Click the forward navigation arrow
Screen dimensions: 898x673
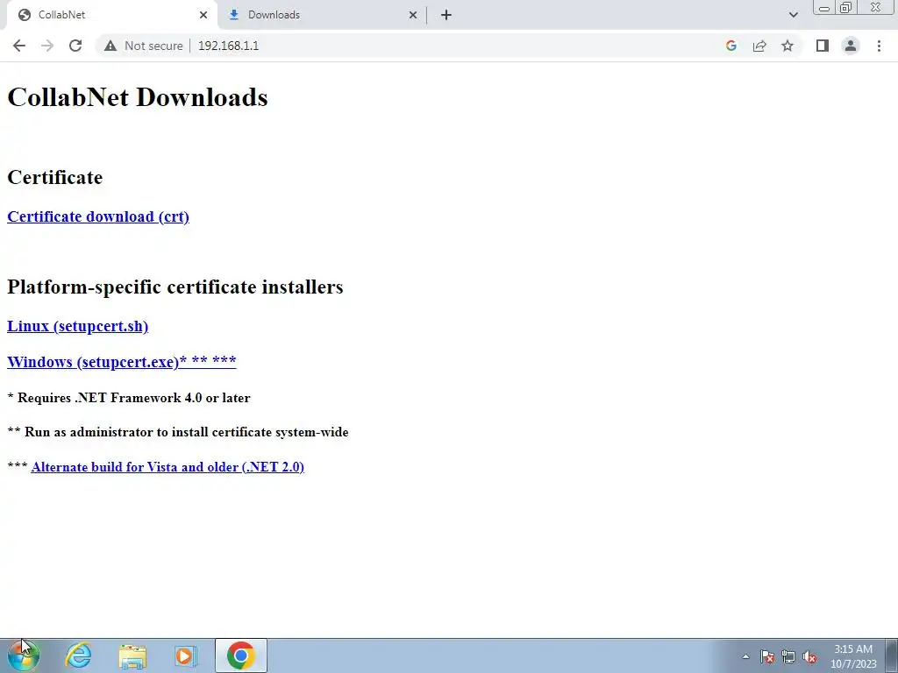pyautogui.click(x=47, y=46)
